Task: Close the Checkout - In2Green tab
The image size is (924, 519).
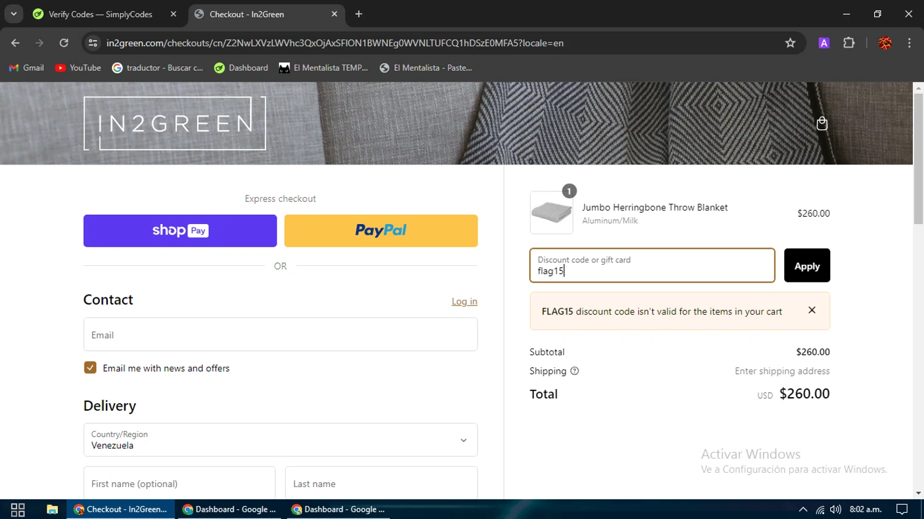Action: coord(334,14)
